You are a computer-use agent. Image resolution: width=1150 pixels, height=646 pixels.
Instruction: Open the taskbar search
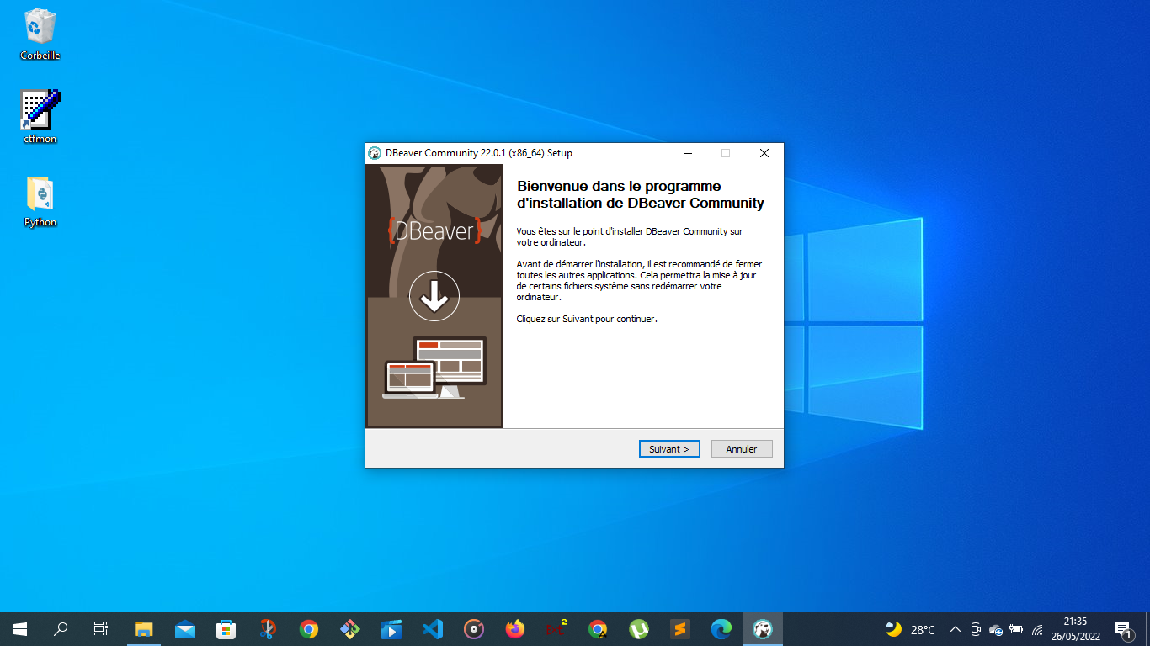click(x=61, y=629)
